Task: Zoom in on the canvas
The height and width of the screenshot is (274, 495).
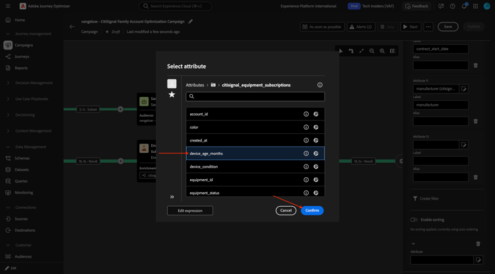Action: click(382, 51)
